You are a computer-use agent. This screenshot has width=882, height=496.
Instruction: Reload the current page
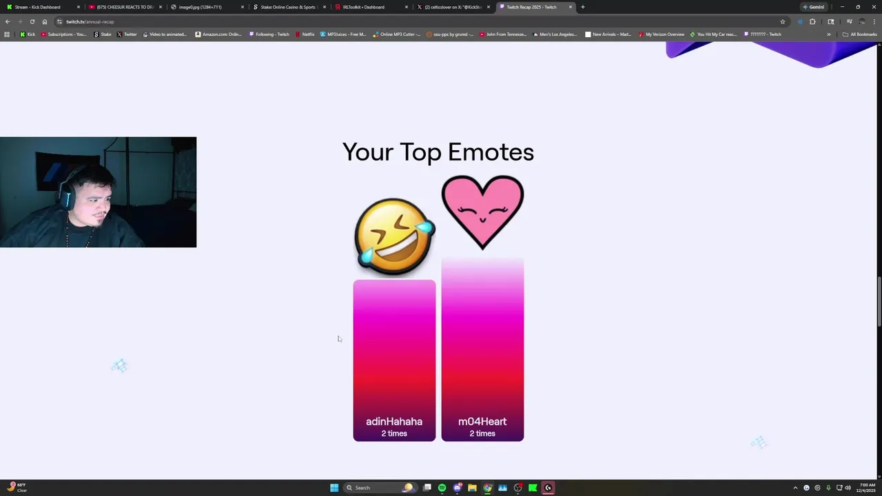tap(32, 21)
